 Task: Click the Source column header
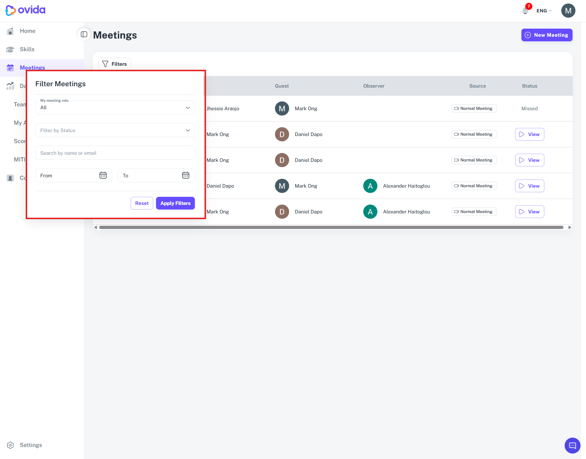pyautogui.click(x=478, y=86)
